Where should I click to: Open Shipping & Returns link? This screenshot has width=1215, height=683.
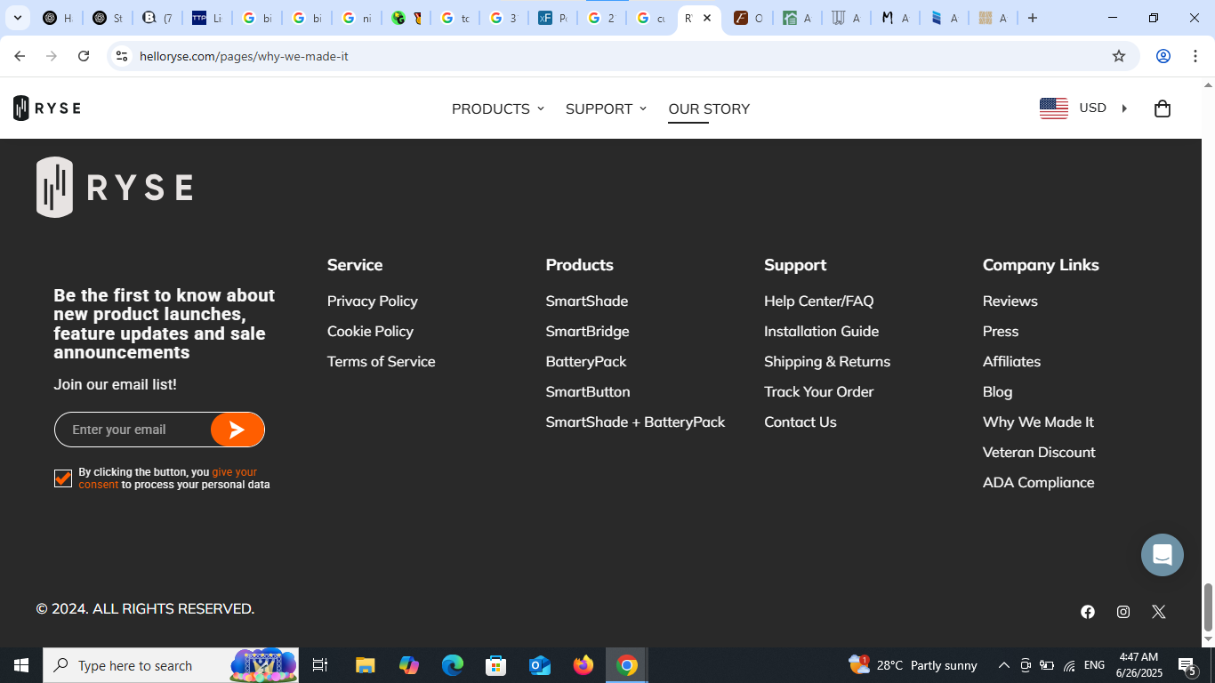[826, 361]
